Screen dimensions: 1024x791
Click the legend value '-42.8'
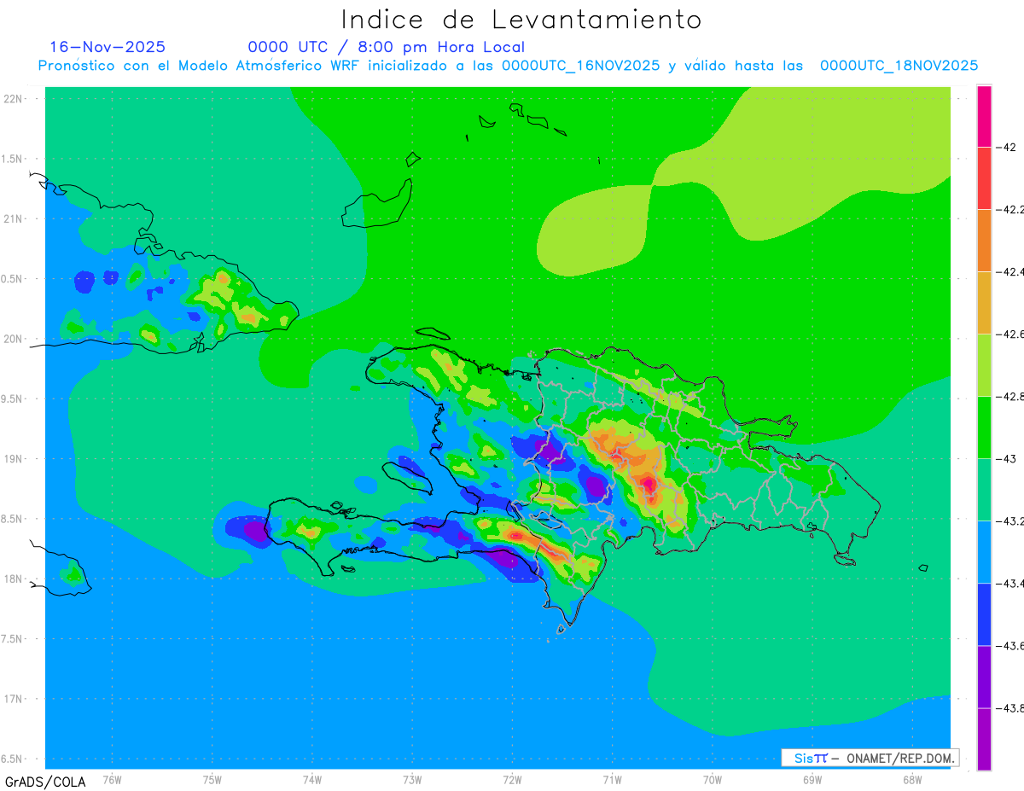(x=1010, y=396)
